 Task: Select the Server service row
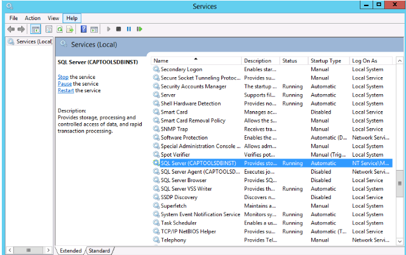click(x=272, y=95)
